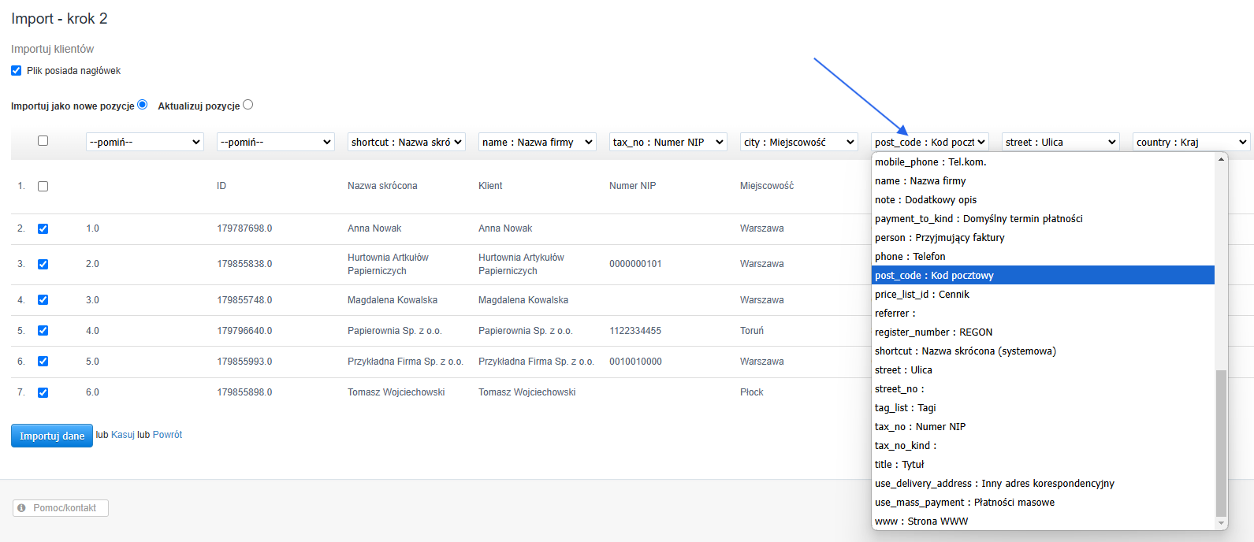
Task: Click 'Importuj klientów' heading text
Action: [x=52, y=49]
